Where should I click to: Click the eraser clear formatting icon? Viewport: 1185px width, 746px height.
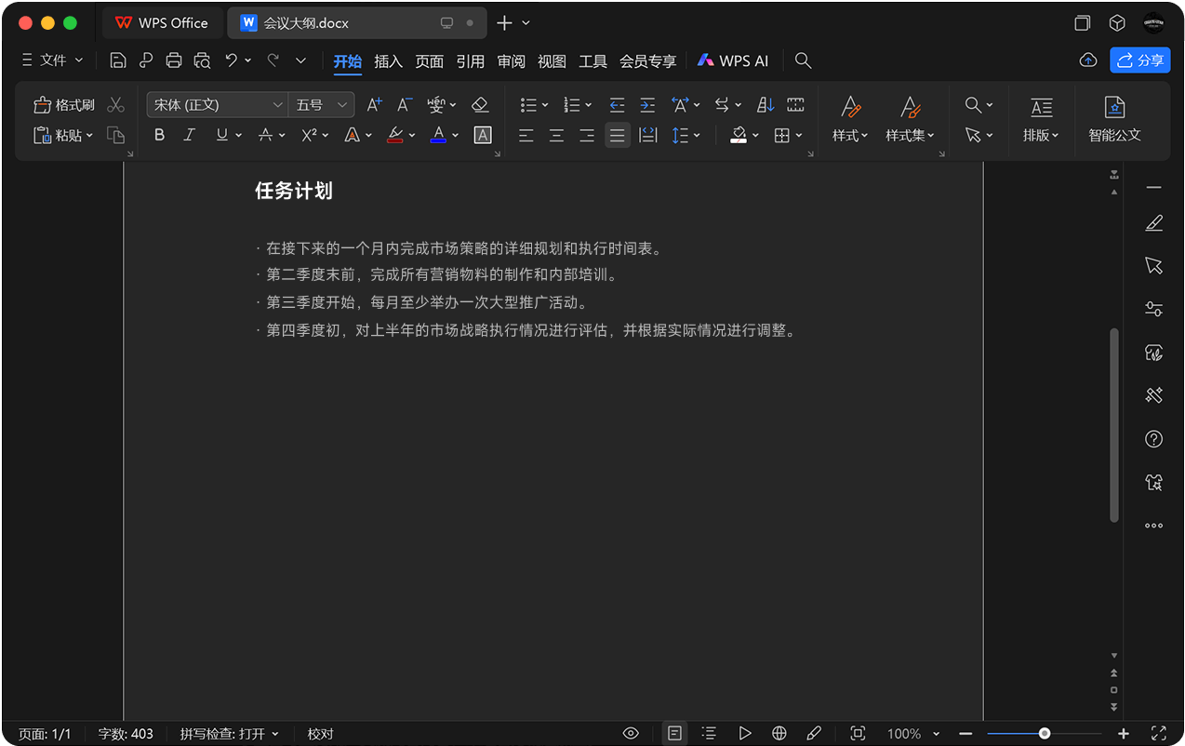480,105
